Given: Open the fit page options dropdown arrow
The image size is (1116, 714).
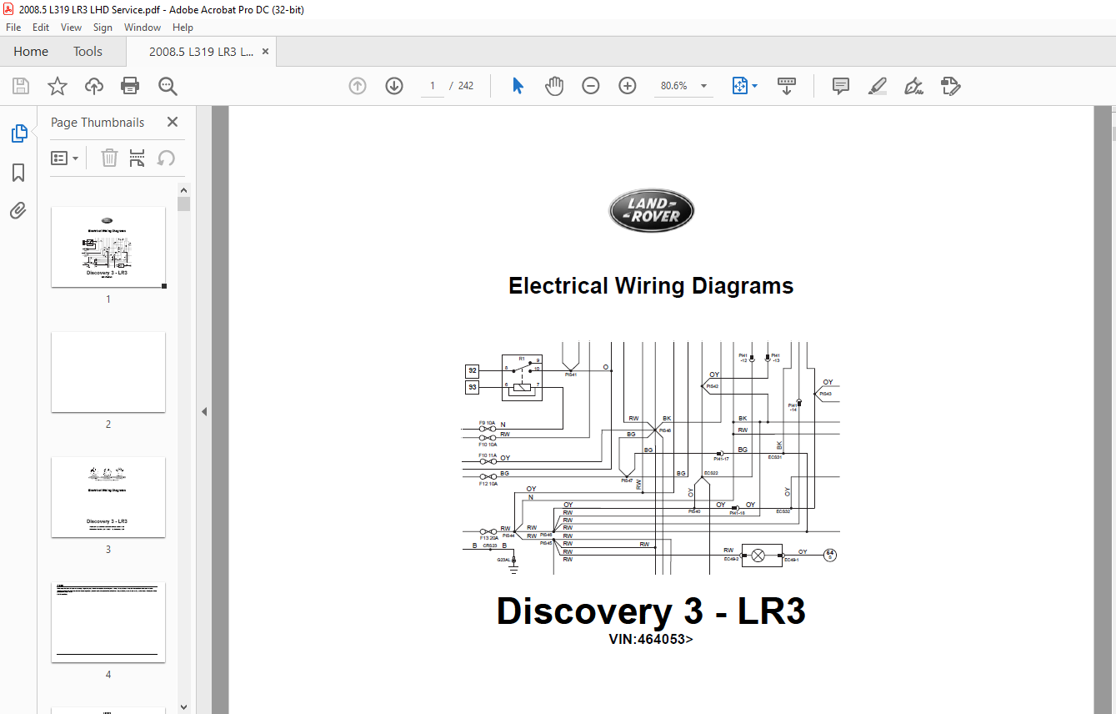Looking at the screenshot, I should click(x=755, y=86).
